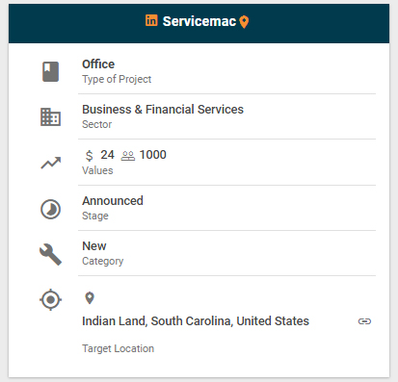Click the orange map pin beside Servicemac
Image resolution: width=398 pixels, height=382 pixels.
(x=244, y=22)
